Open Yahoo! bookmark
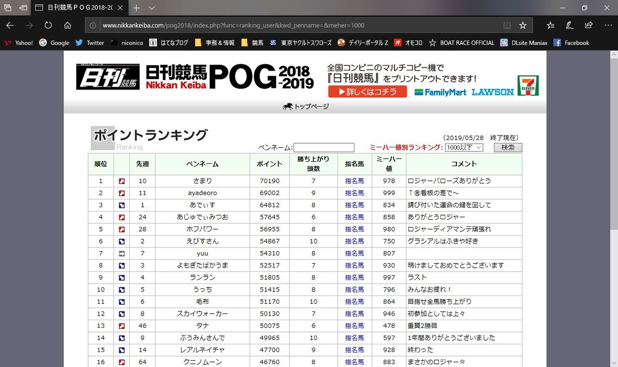Viewport: 618px width, 367px height. click(19, 43)
